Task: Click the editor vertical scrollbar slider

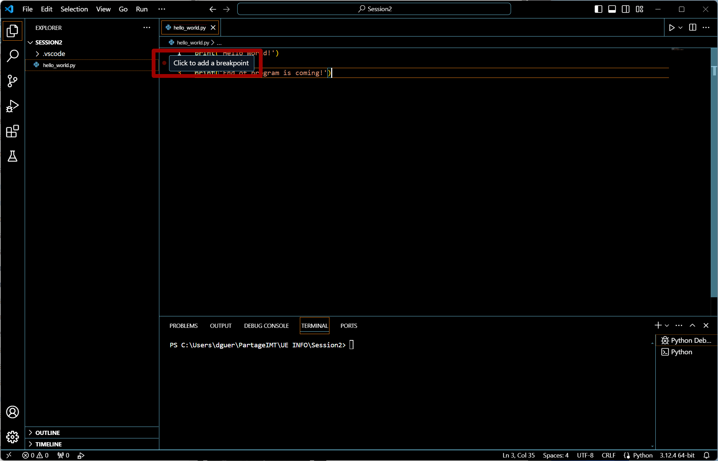Action: [714, 174]
